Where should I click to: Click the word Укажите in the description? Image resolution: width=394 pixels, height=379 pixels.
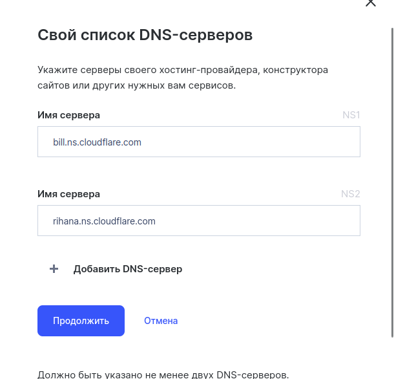pos(56,69)
